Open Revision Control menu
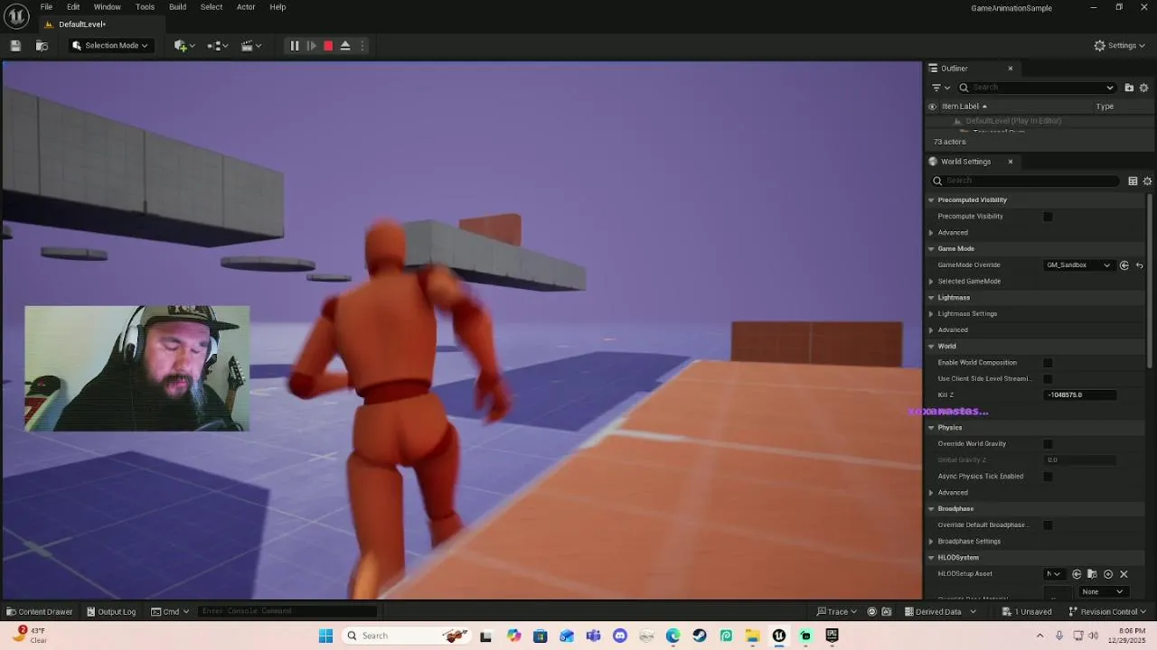The height and width of the screenshot is (650, 1157). click(1108, 611)
